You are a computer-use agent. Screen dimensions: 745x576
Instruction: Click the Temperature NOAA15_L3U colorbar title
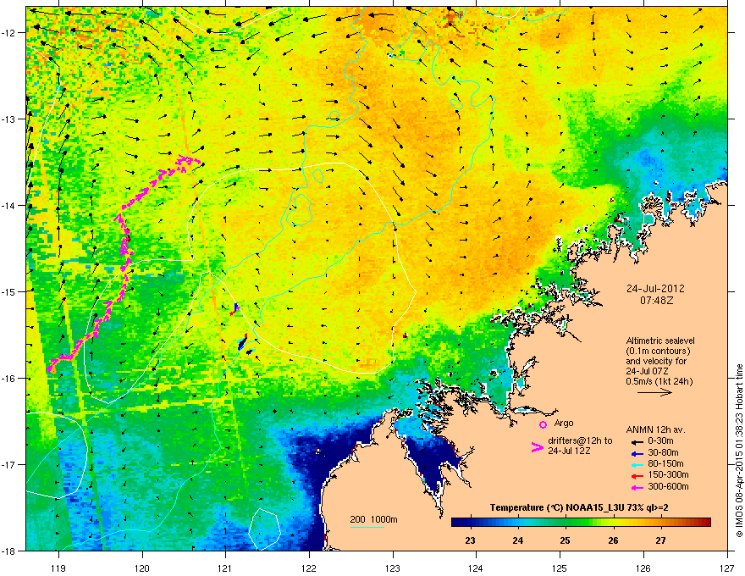(579, 507)
